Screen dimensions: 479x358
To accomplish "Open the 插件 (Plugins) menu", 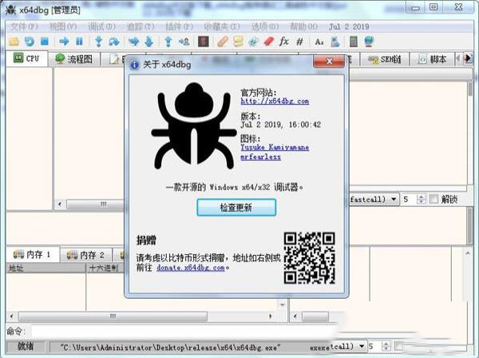I will pos(180,27).
